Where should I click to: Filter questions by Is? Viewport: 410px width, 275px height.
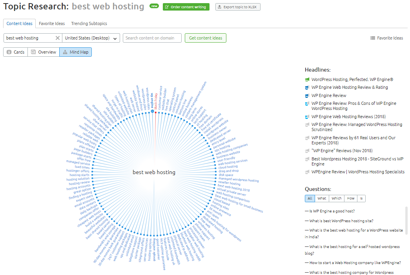coord(361,198)
